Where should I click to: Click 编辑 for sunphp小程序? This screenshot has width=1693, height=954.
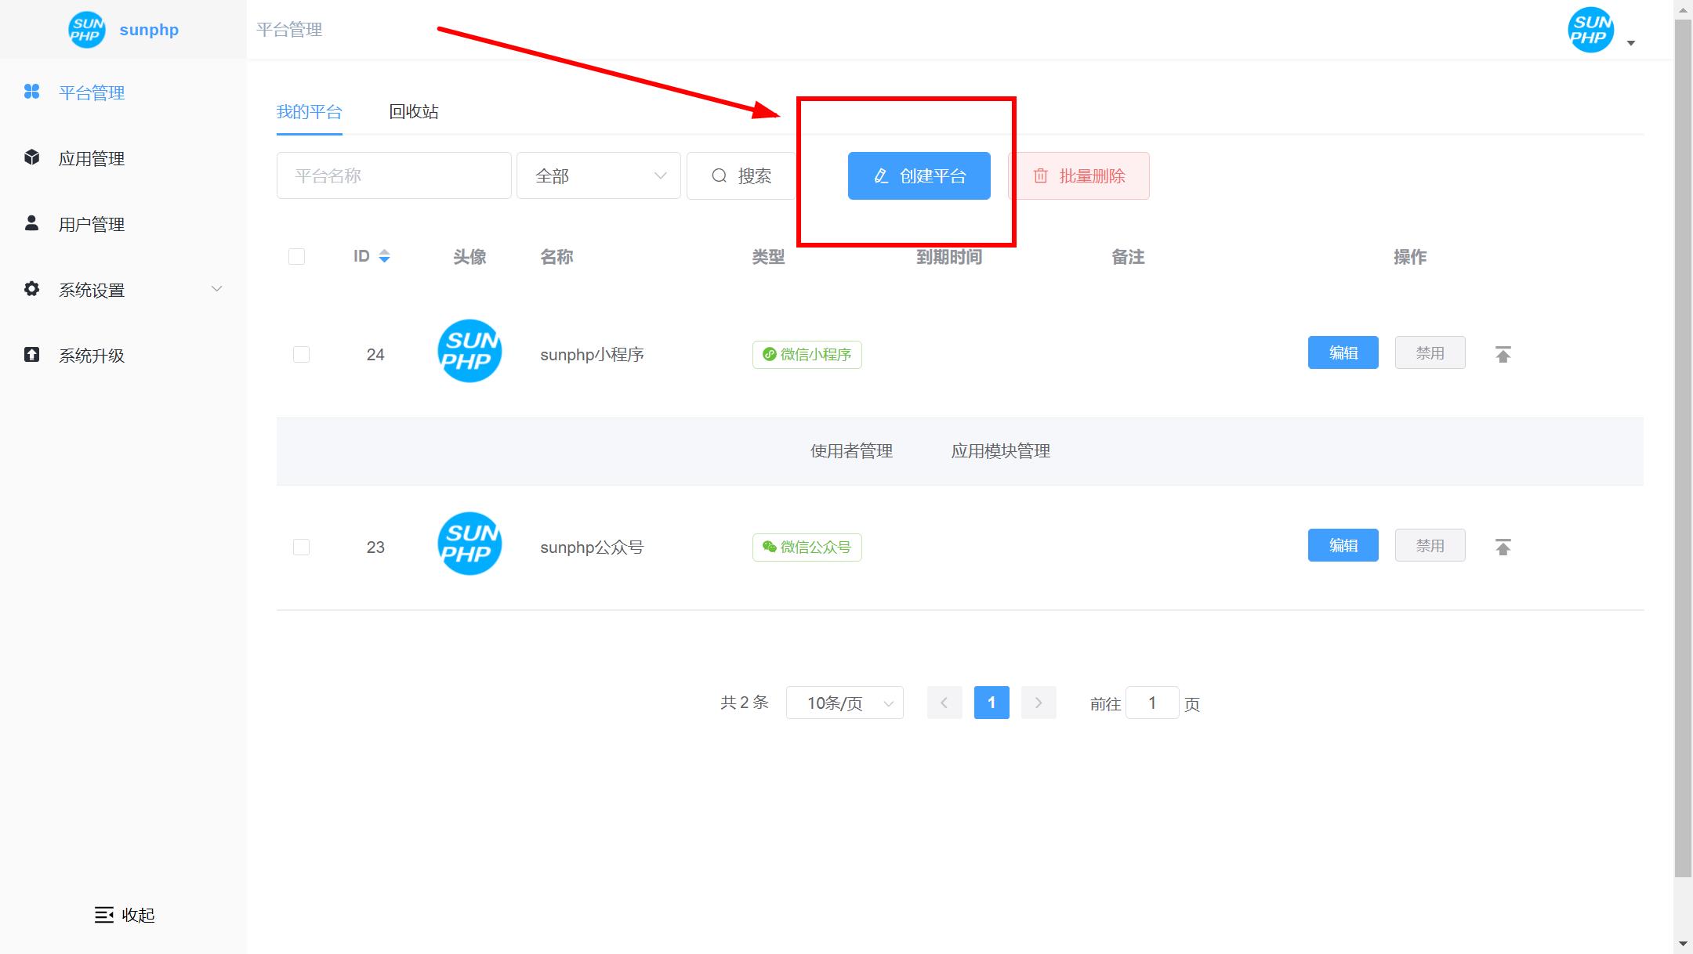coord(1343,352)
